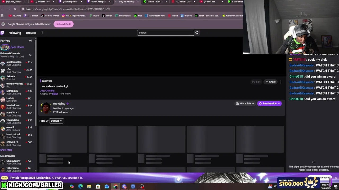Open TikTok bookmark
Image resolution: width=339 pixels, height=190 pixels.
[107, 16]
